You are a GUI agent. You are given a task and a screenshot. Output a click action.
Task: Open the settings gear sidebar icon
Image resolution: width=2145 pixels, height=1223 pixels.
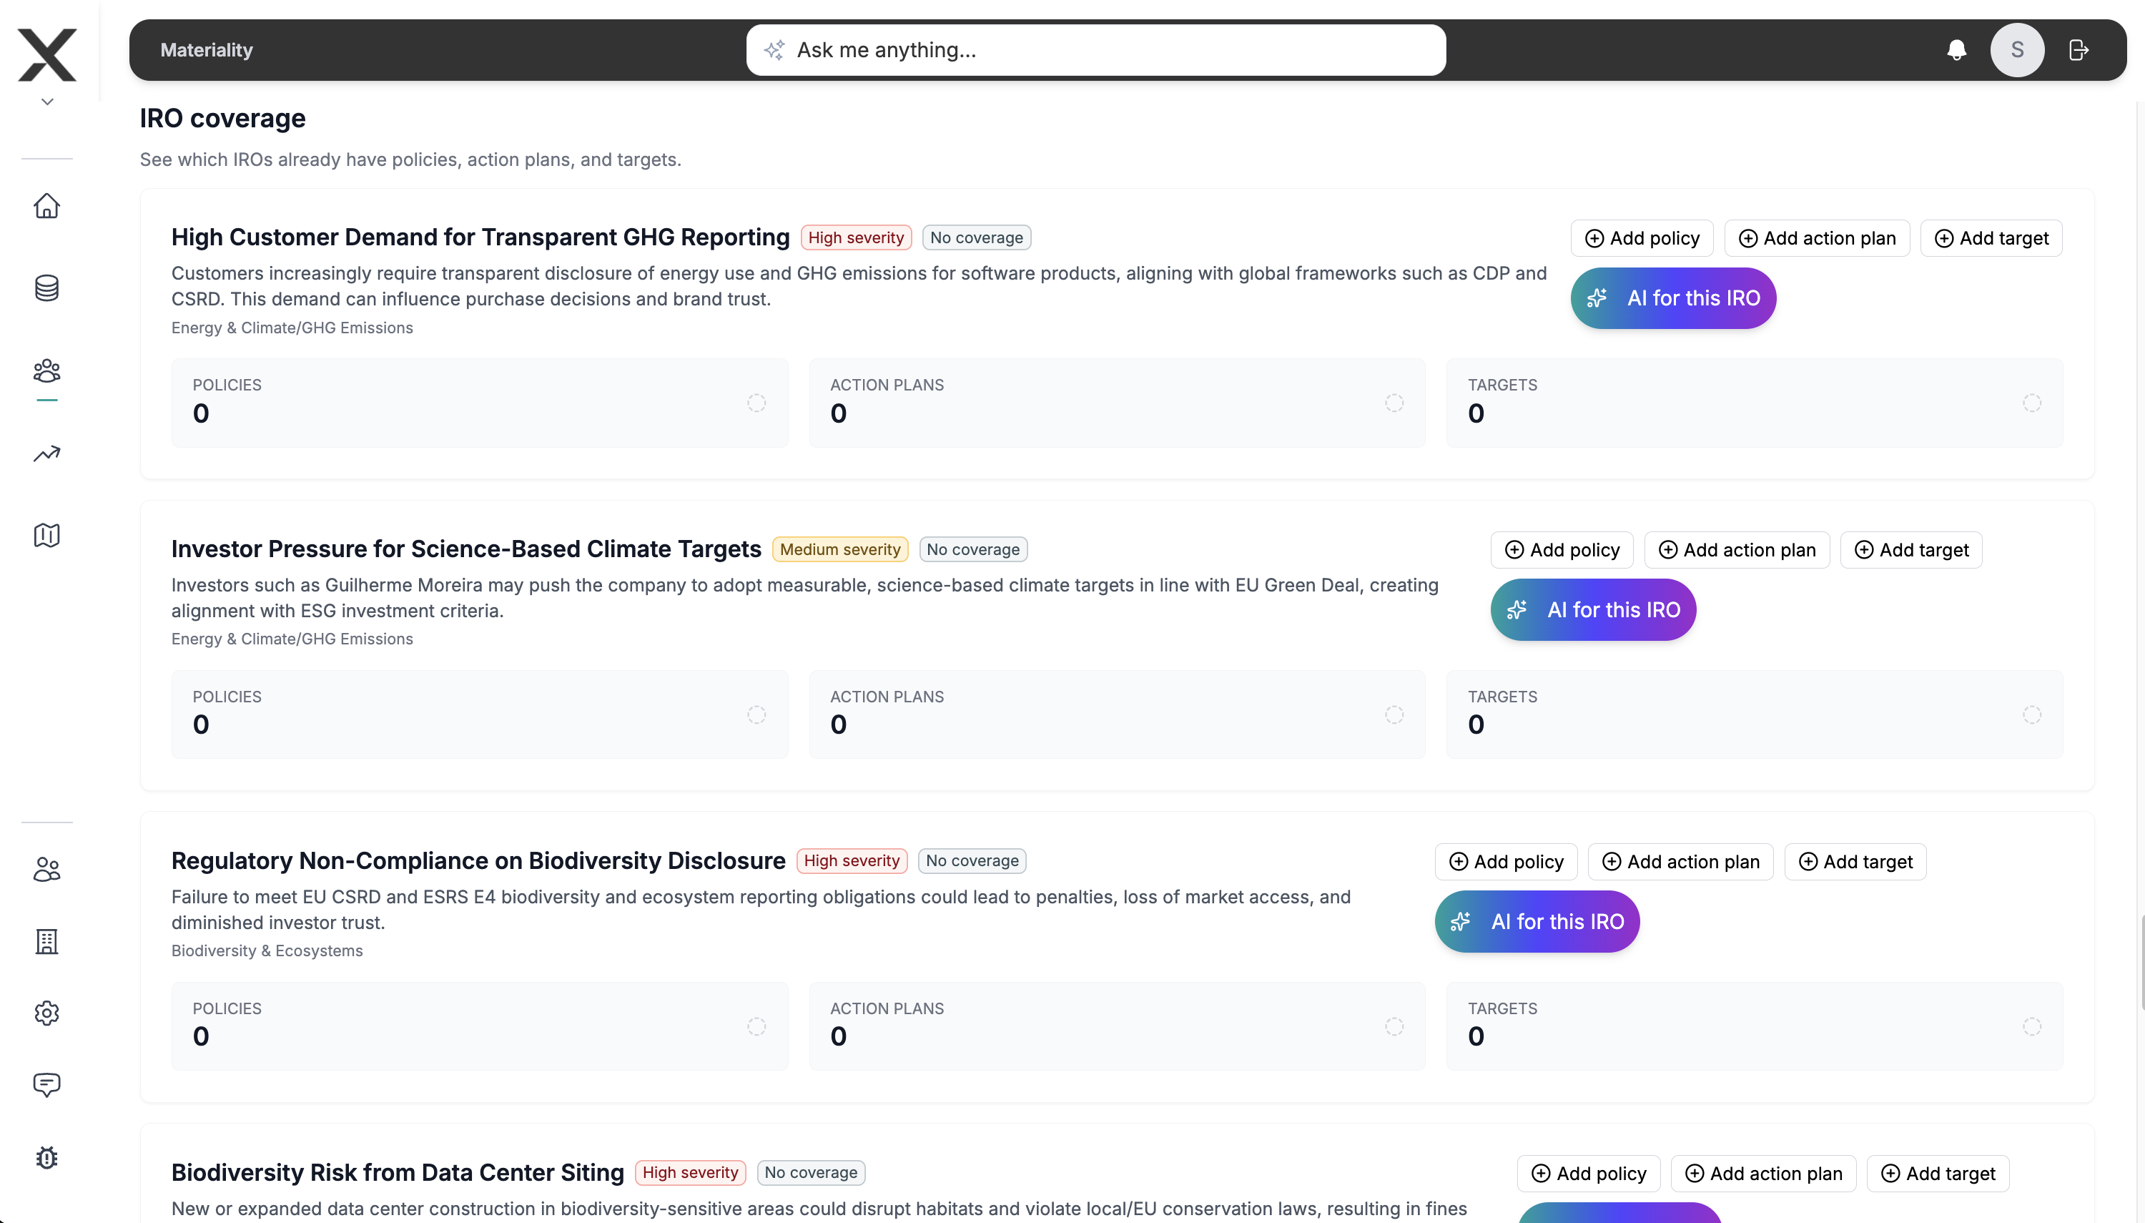tap(47, 1013)
